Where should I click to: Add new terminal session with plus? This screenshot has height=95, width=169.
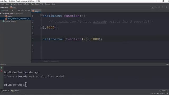[1, 68]
